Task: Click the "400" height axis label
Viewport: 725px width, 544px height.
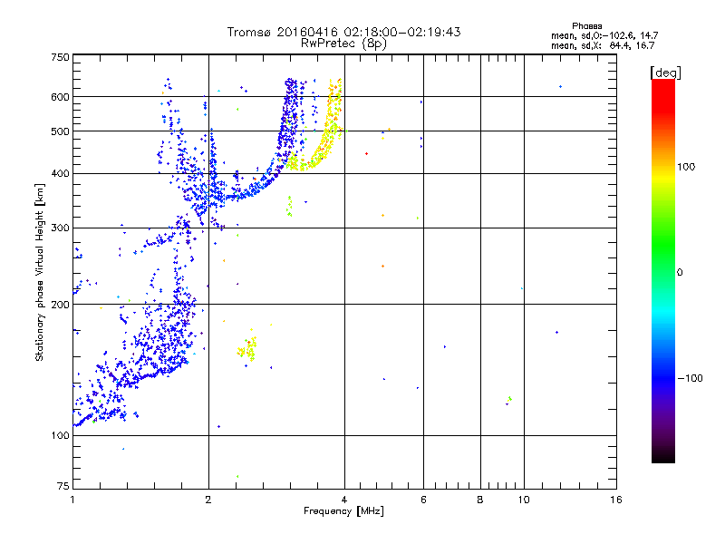Action: pos(60,174)
